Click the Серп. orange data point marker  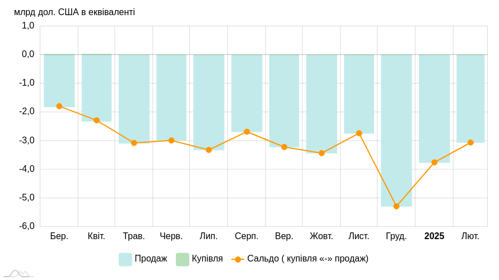coord(246,132)
